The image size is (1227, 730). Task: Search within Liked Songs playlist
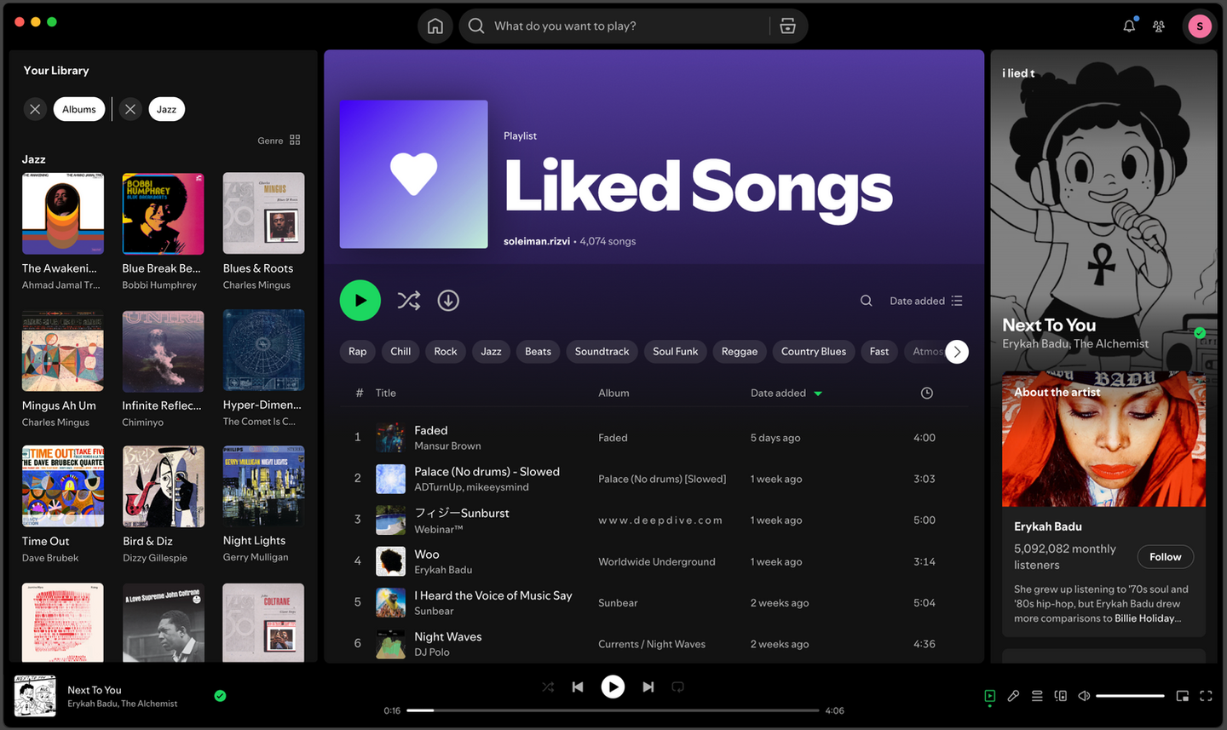click(866, 301)
